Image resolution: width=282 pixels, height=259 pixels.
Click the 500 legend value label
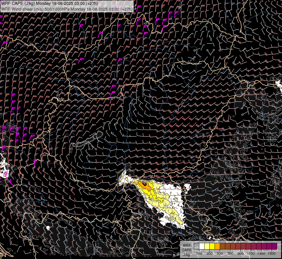click(x=220, y=254)
